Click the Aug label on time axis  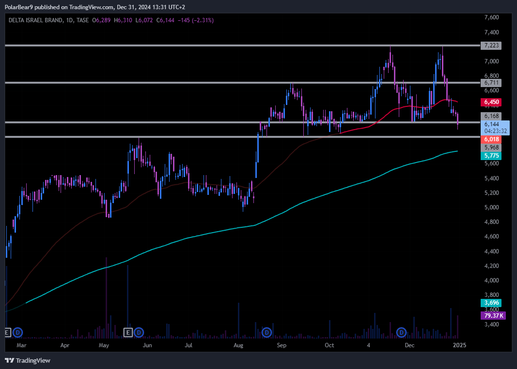pos(238,345)
